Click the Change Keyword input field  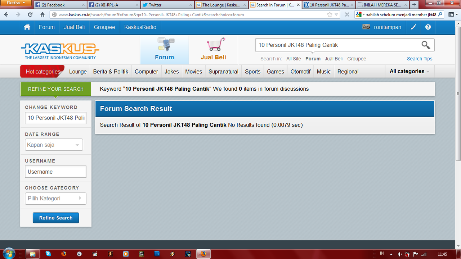55,118
